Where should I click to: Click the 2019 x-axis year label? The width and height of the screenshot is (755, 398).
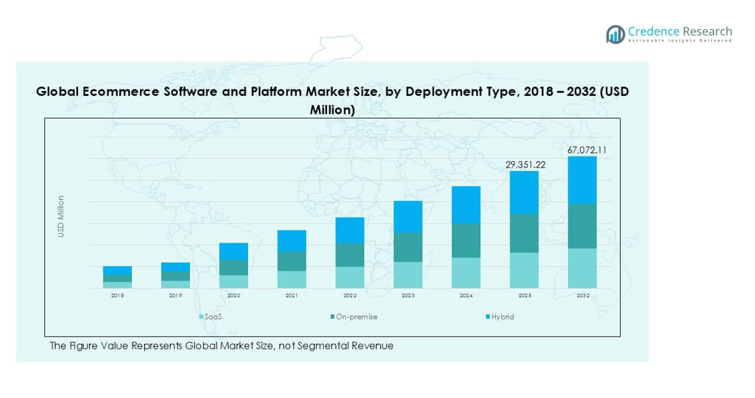point(176,295)
